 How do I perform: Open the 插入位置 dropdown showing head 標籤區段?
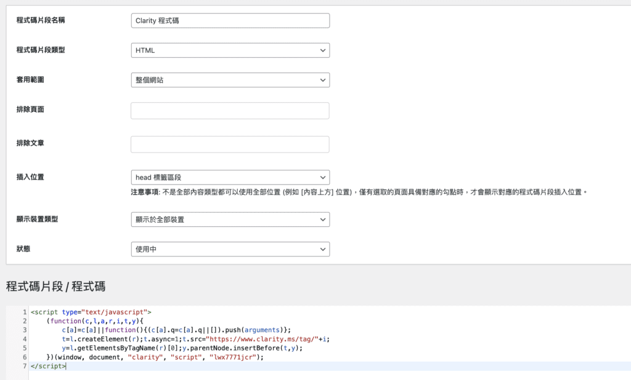coord(230,177)
